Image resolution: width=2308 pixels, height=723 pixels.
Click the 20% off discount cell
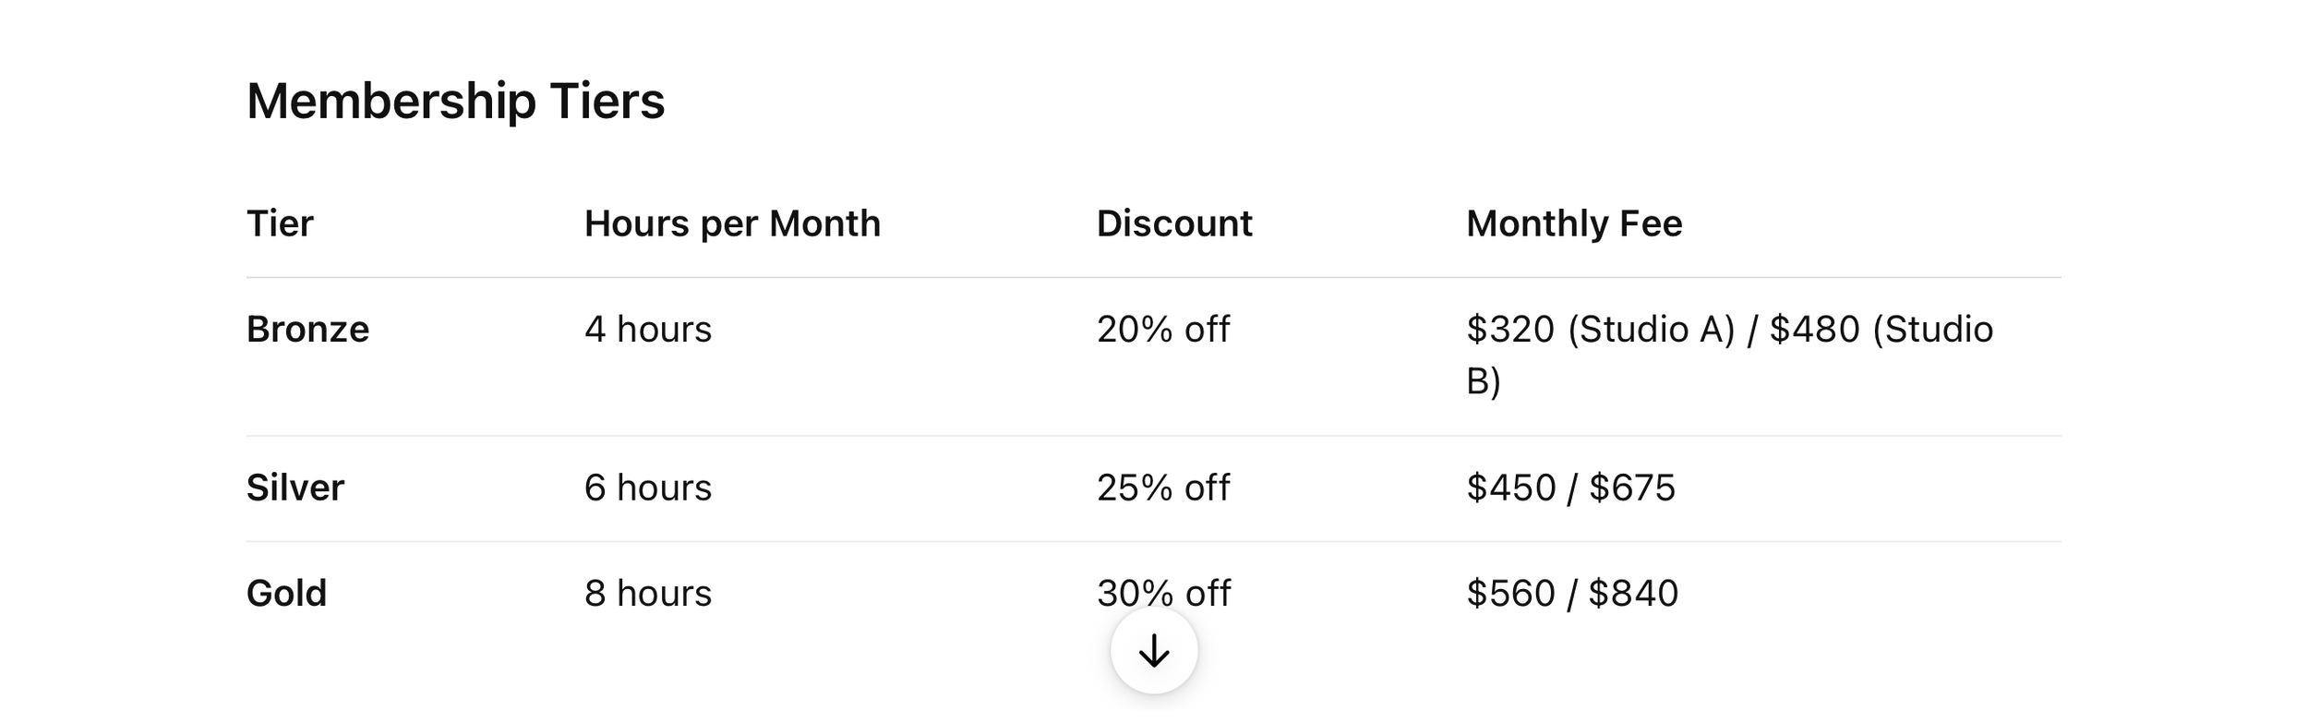1163,330
